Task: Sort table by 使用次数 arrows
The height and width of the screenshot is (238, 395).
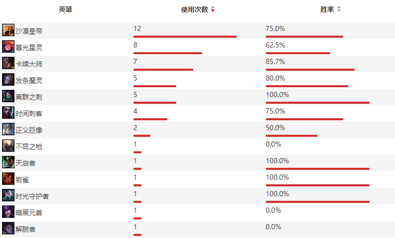Action: 213,9
